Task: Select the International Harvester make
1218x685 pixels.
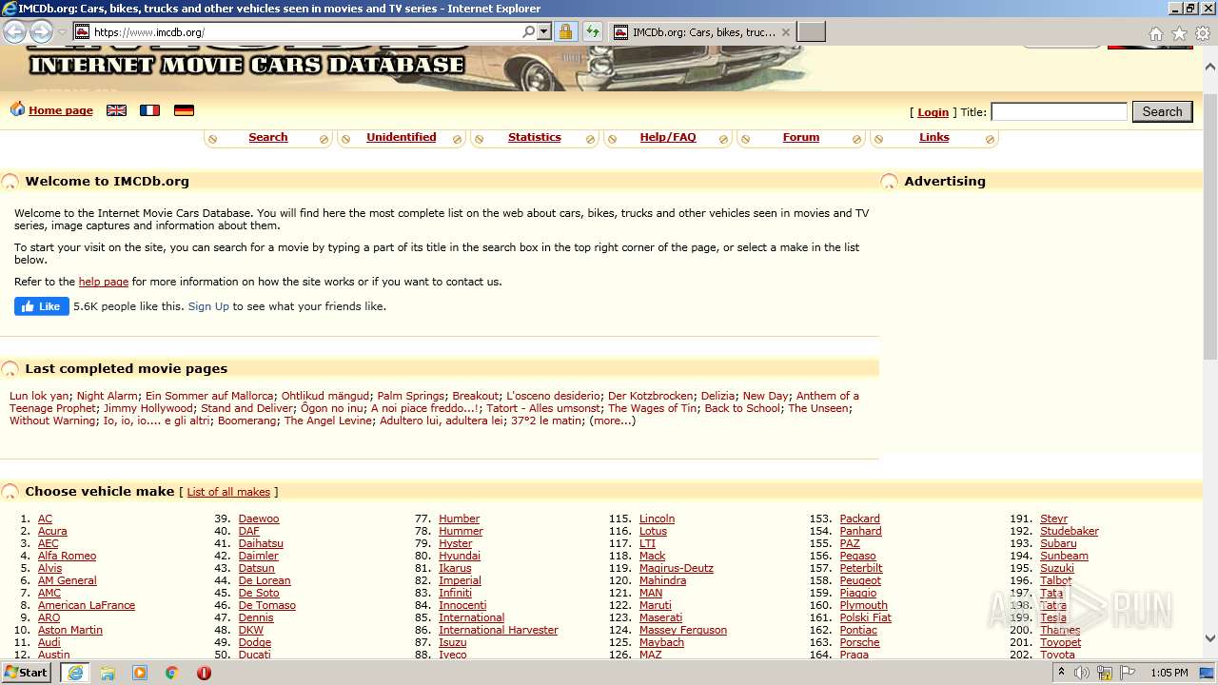Action: (x=499, y=630)
